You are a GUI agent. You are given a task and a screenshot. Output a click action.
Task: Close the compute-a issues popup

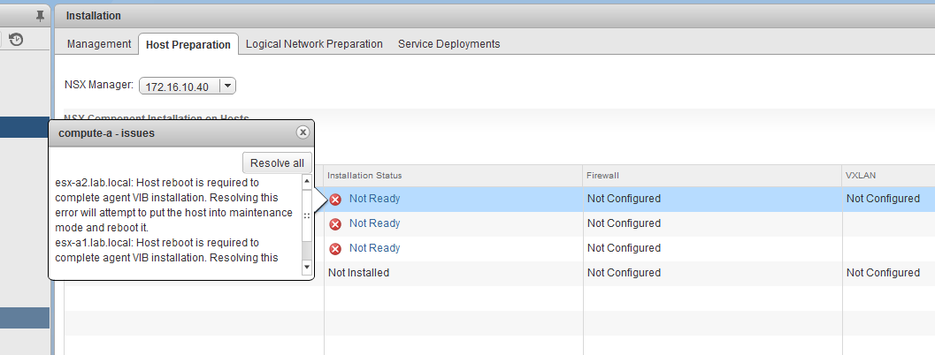pyautogui.click(x=303, y=132)
